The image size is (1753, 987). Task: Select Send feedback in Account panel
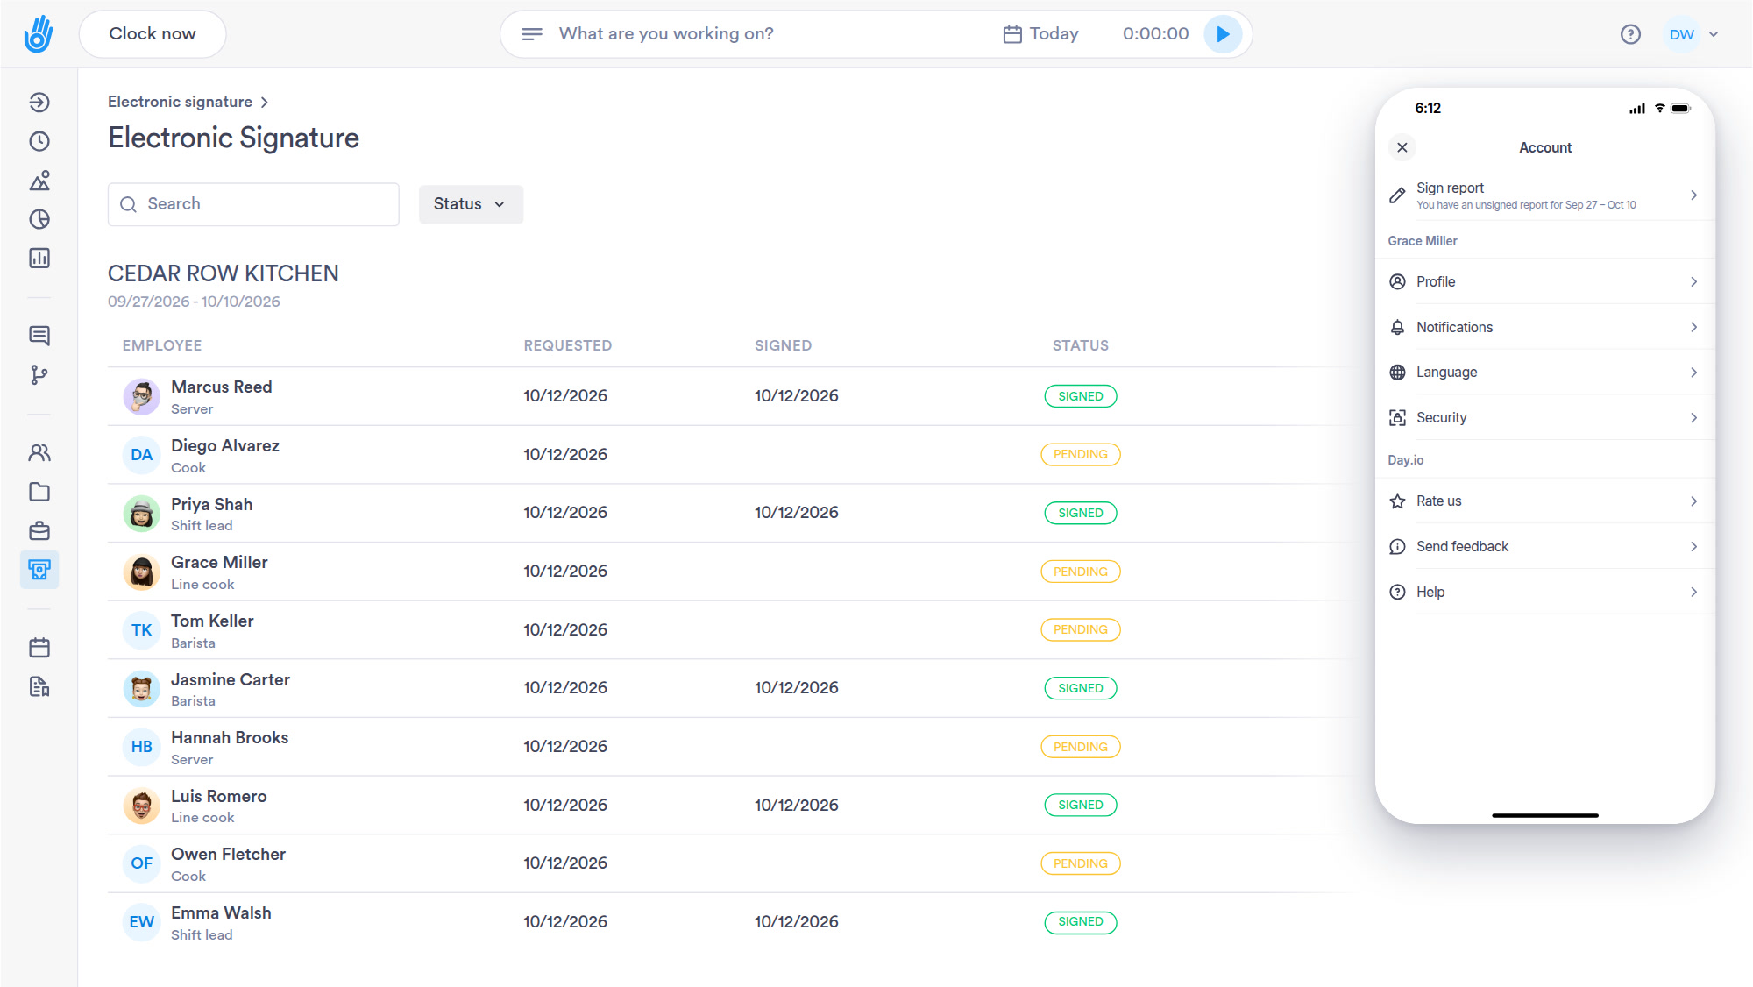click(1544, 547)
